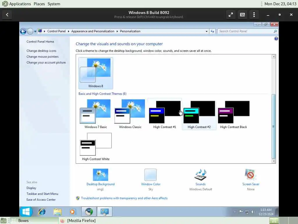The image size is (298, 224).
Task: Click Personalization Control Panel taskbar icon
Action: 104,212
